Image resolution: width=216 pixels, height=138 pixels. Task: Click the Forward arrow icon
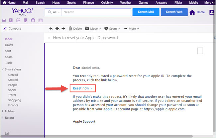63,29
